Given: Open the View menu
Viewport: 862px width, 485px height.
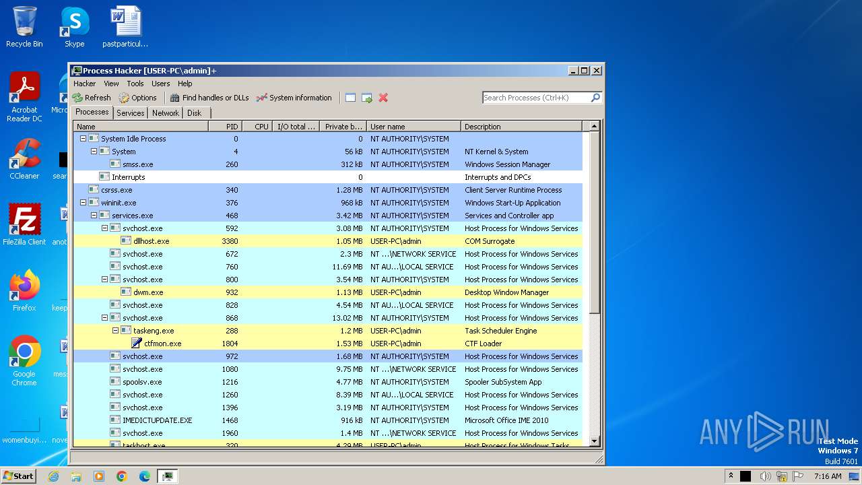Looking at the screenshot, I should tap(111, 84).
